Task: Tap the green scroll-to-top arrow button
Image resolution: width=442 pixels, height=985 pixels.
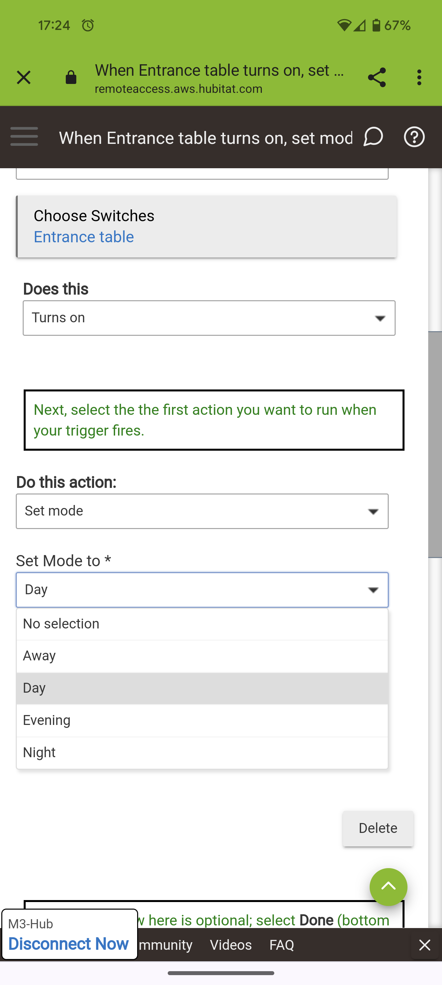Action: [x=388, y=887]
